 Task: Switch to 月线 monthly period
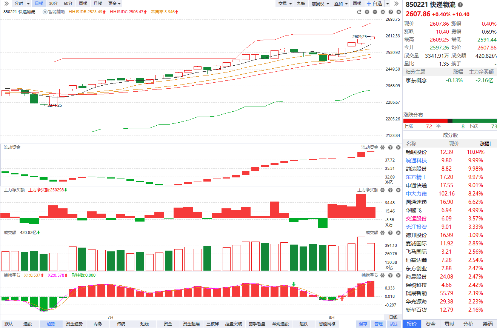click(x=97, y=3)
